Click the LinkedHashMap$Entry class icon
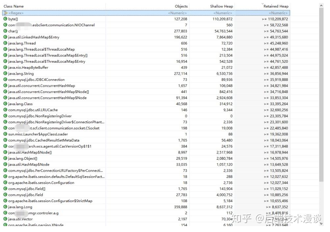This screenshot has width=330, height=232. point(5,37)
